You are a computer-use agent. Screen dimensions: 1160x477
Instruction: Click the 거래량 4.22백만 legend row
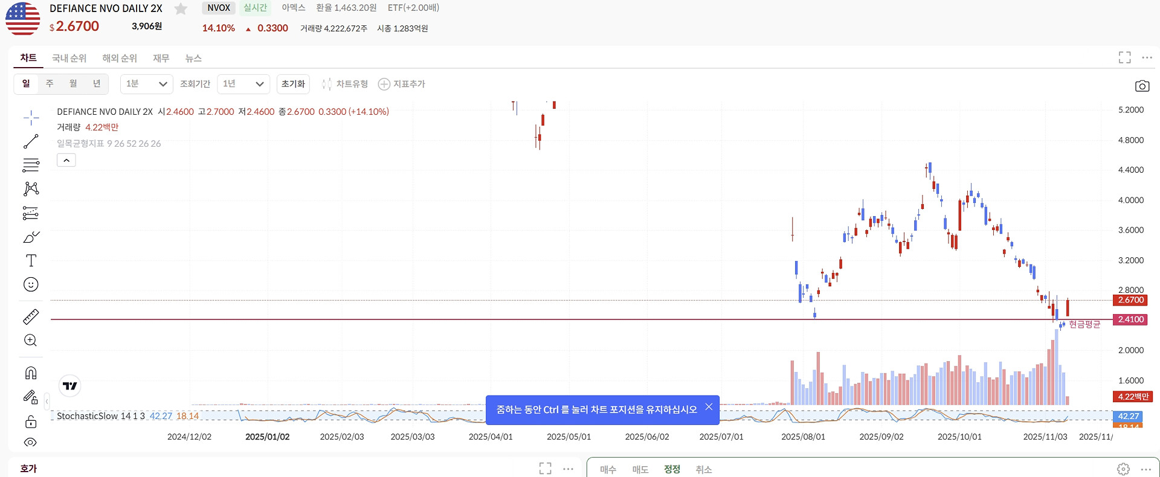(x=88, y=127)
